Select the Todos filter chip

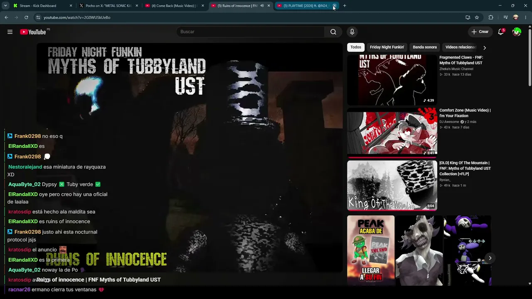tap(356, 47)
